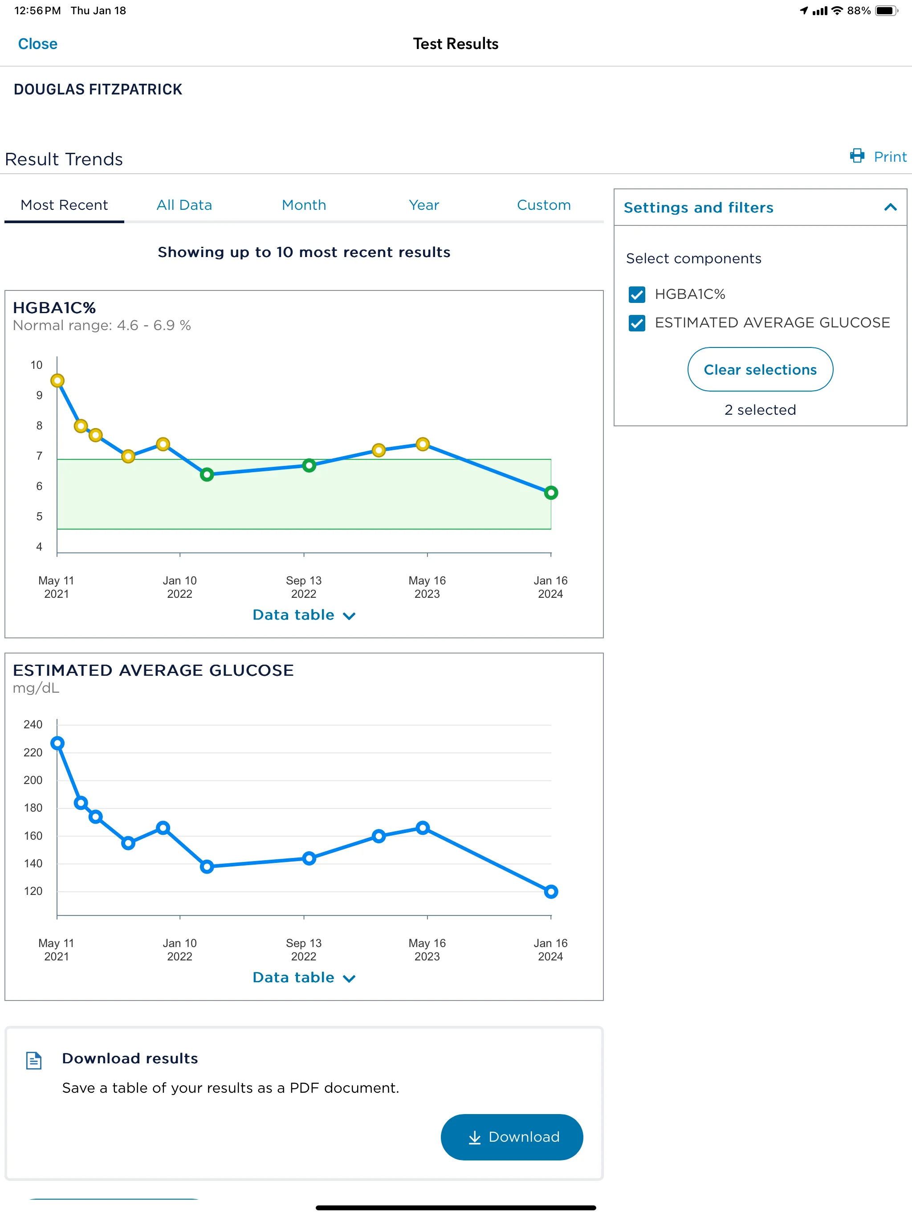The width and height of the screenshot is (912, 1217).
Task: Click the cellular signal bars icon
Action: (x=819, y=10)
